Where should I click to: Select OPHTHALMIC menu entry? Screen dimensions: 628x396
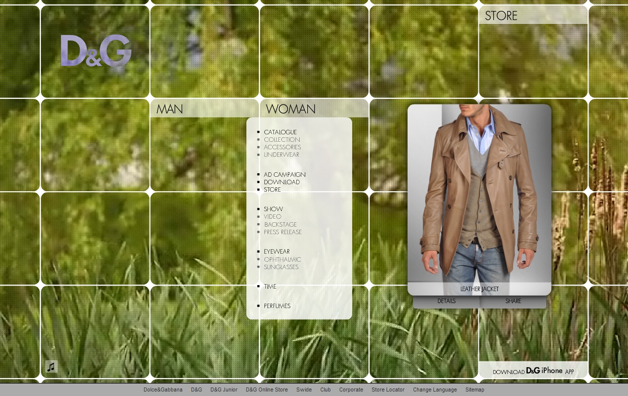coord(282,260)
